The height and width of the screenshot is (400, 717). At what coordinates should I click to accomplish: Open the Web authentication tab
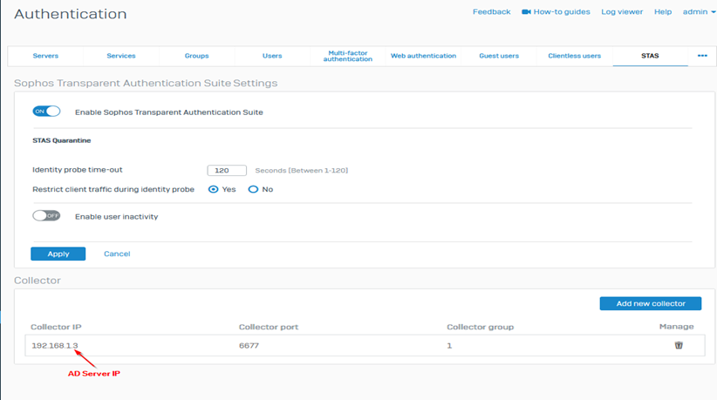click(423, 56)
